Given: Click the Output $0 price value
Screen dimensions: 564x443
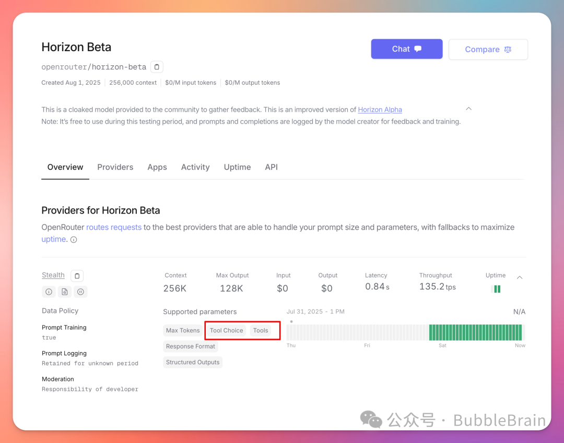Looking at the screenshot, I should coord(326,288).
